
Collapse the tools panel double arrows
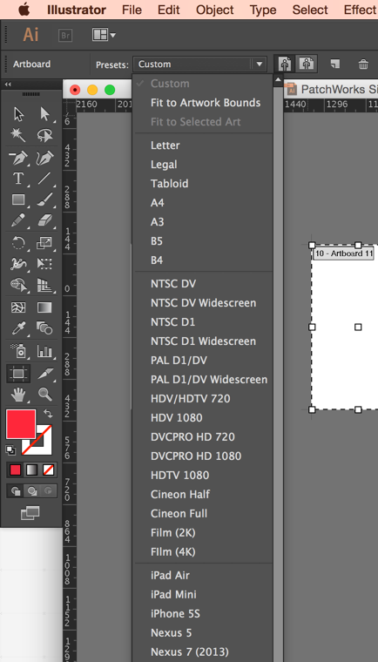8,84
